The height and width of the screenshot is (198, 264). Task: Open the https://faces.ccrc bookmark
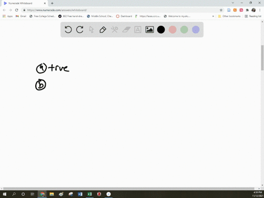tap(148, 16)
